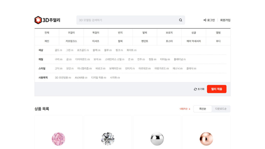Toggle the 골드 color filter
The height and width of the screenshot is (149, 265).
coord(58,50)
